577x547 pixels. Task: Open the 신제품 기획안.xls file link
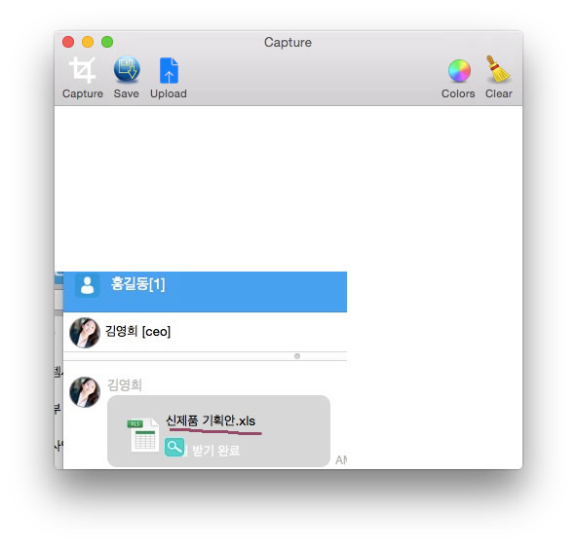[211, 420]
